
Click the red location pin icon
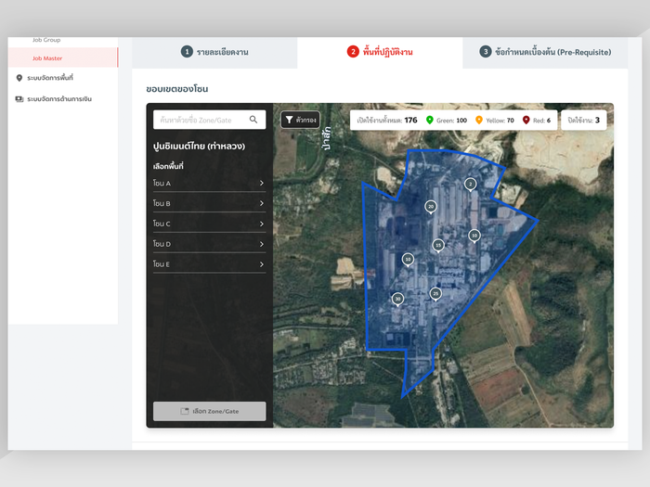click(x=526, y=120)
